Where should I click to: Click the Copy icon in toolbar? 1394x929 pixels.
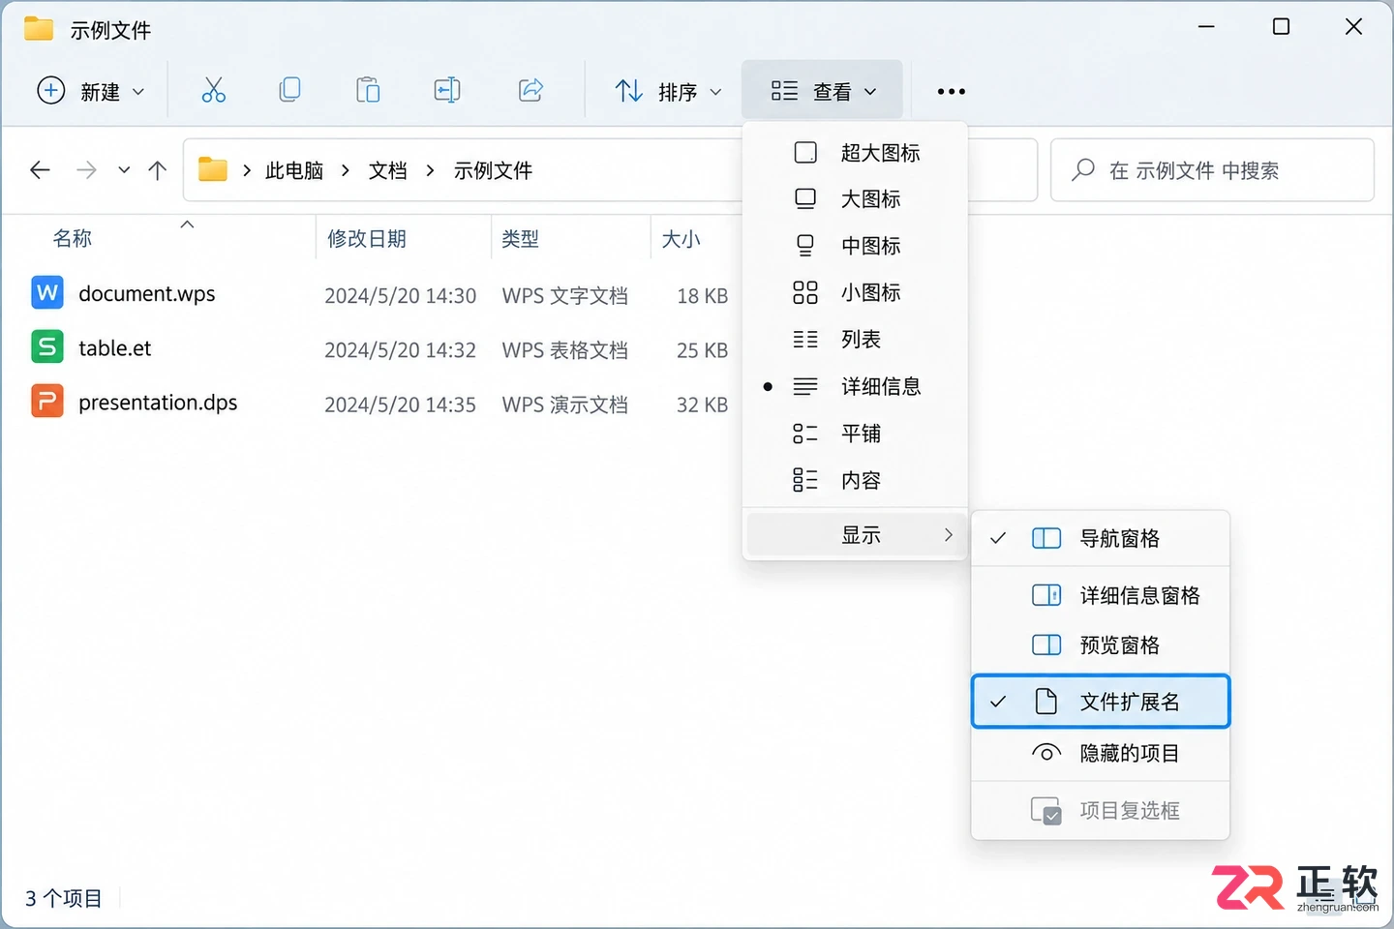tap(289, 91)
